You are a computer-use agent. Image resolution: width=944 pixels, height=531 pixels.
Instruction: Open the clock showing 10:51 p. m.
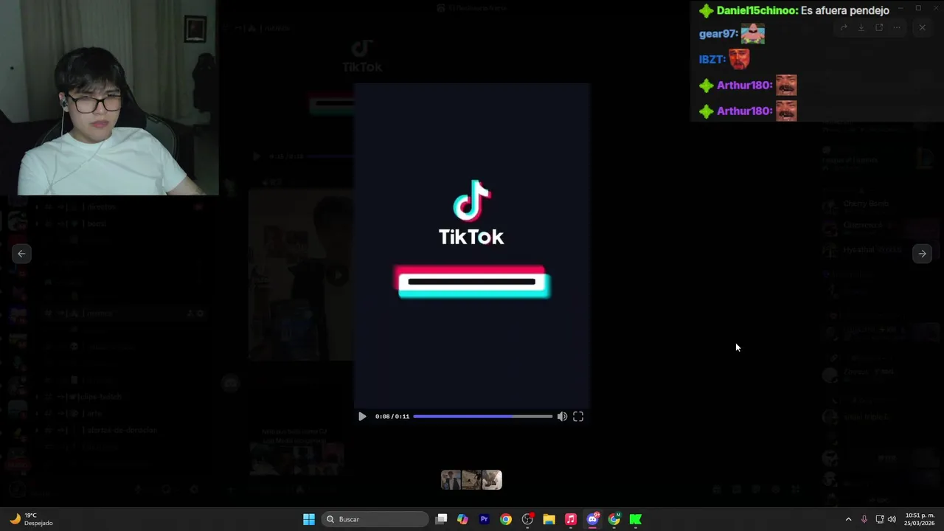click(920, 519)
